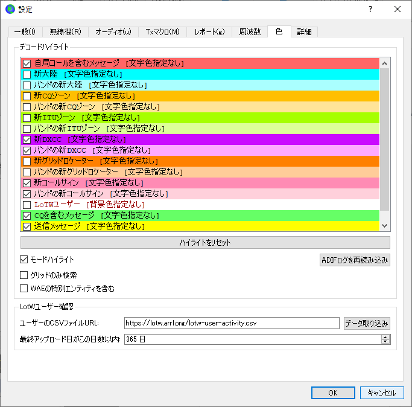Confirm settings with the OK button
Viewport: 412px width, 407px height.
click(333, 393)
